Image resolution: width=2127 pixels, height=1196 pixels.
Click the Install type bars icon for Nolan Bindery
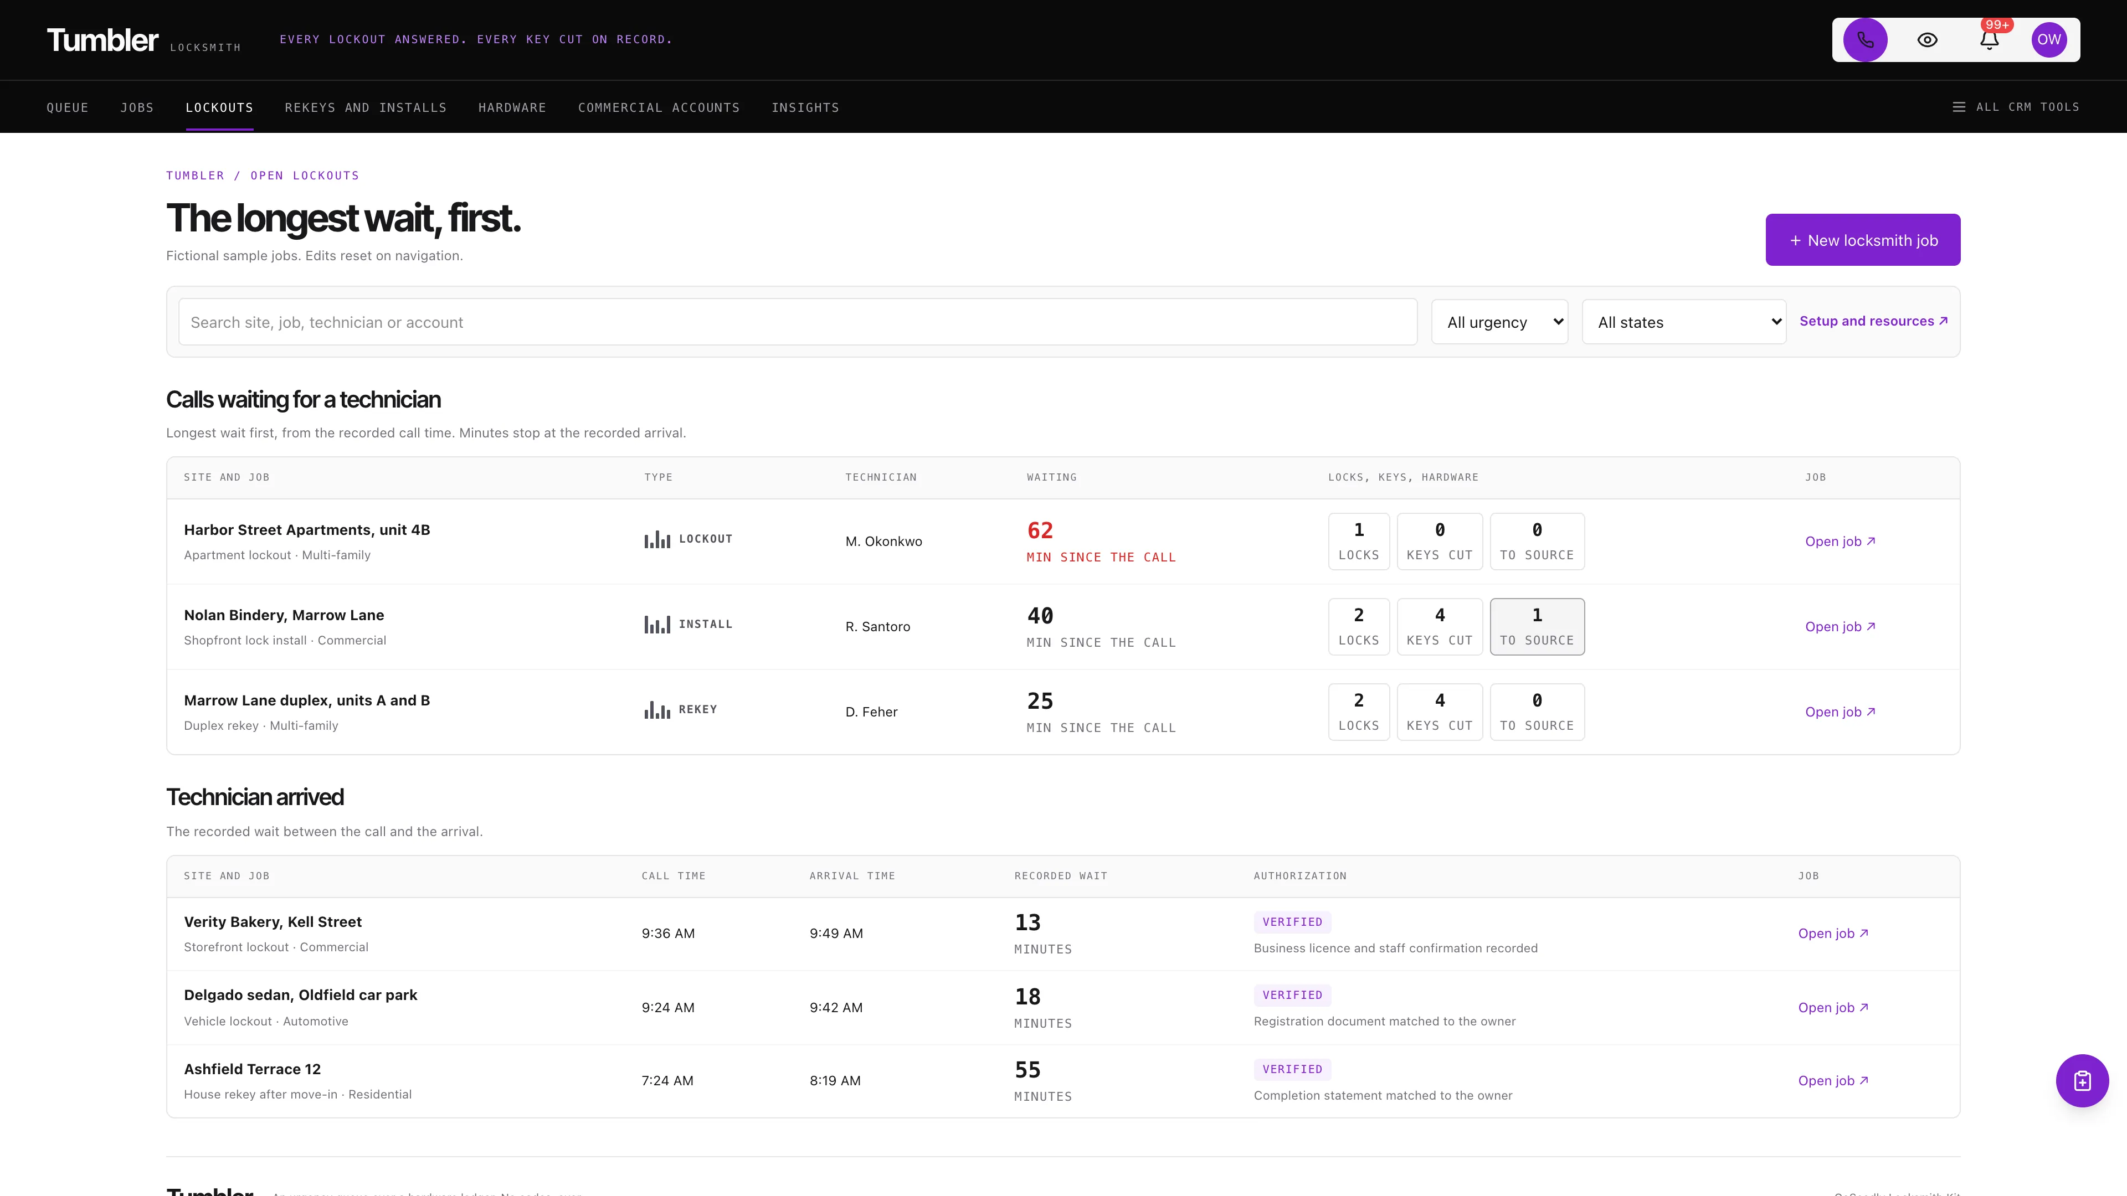pyautogui.click(x=657, y=625)
